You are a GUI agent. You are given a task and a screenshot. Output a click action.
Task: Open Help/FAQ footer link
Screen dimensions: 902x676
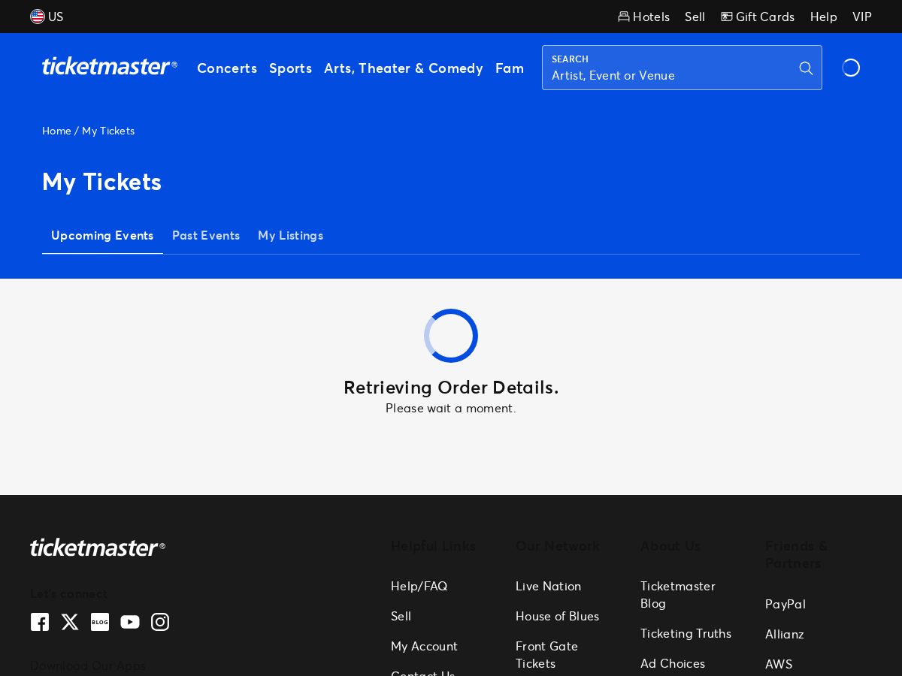[419, 586]
